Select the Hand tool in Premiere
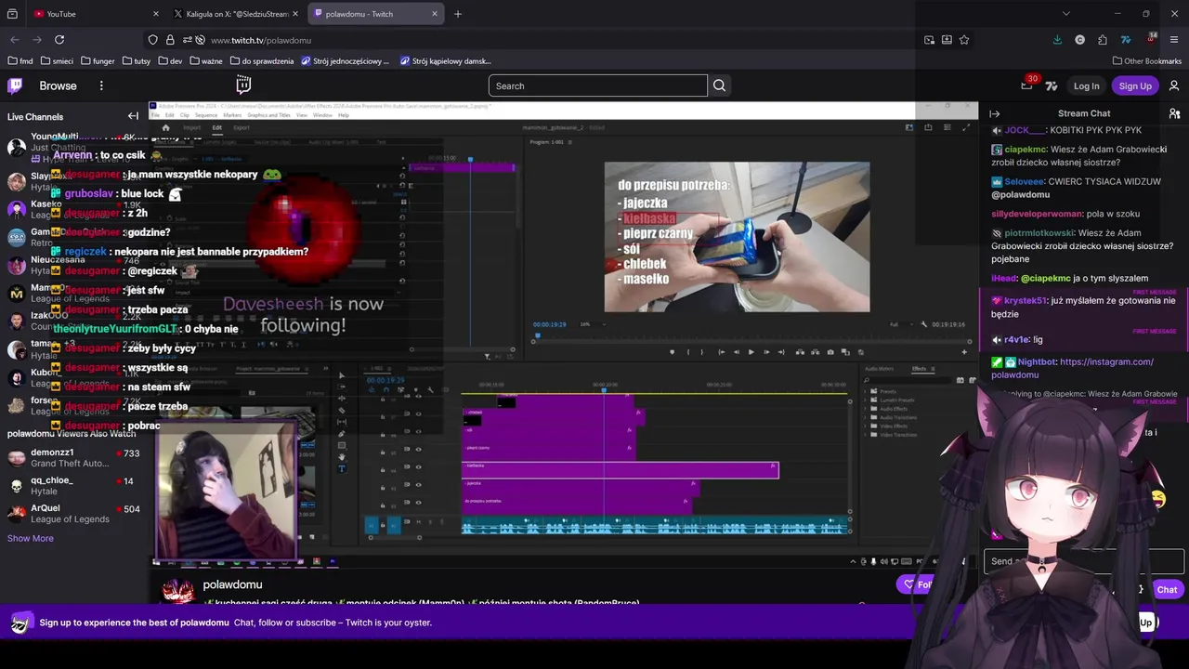 342,457
